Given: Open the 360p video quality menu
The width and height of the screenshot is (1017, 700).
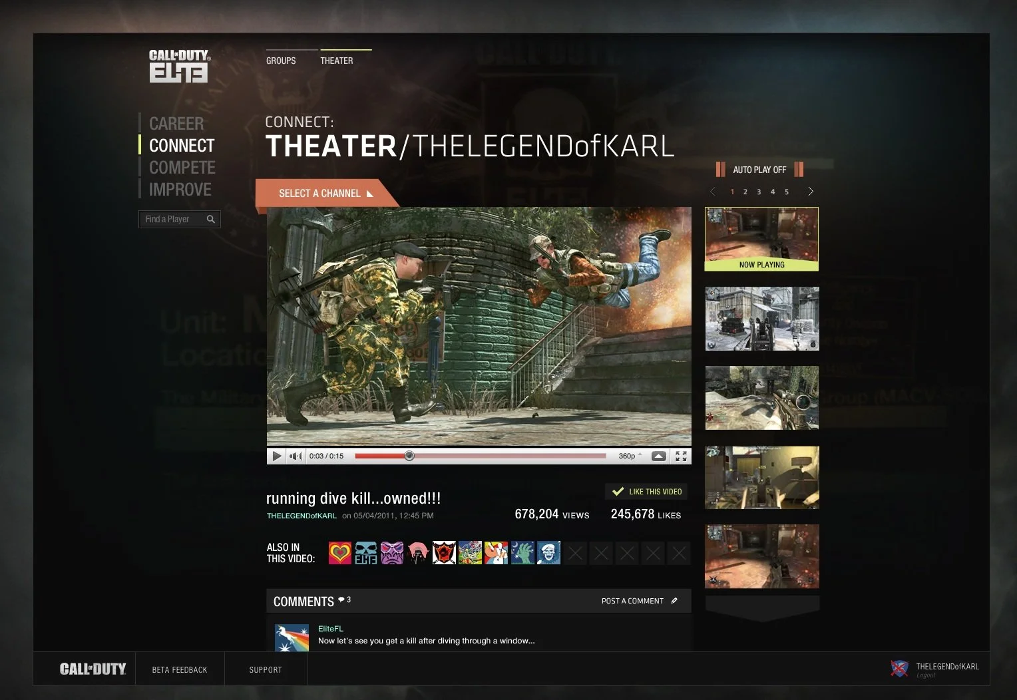Looking at the screenshot, I should (x=630, y=456).
